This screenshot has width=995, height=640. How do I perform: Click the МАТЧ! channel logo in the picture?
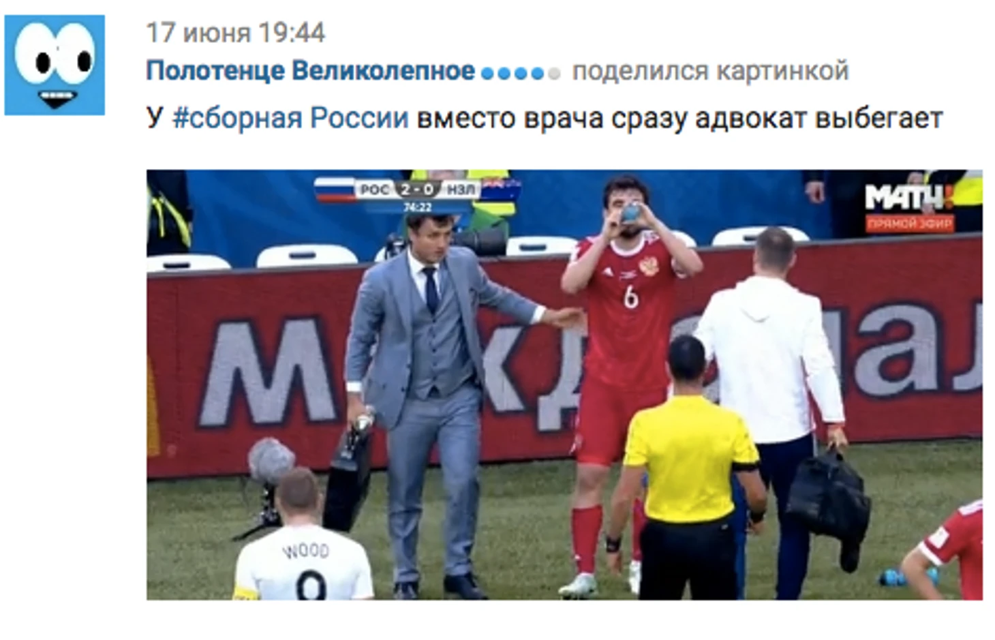909,198
